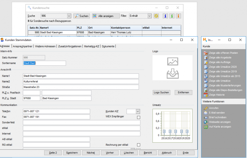
Task: Click the Zeige alle Musterlieferungen icon
Action: click(206, 85)
